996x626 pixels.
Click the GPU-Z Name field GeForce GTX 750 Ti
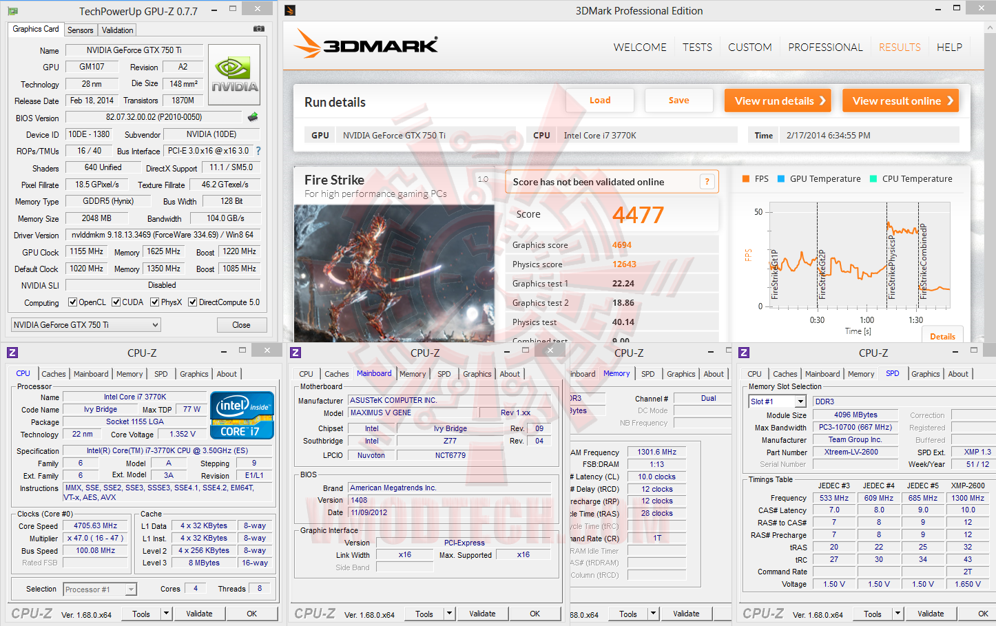click(134, 50)
